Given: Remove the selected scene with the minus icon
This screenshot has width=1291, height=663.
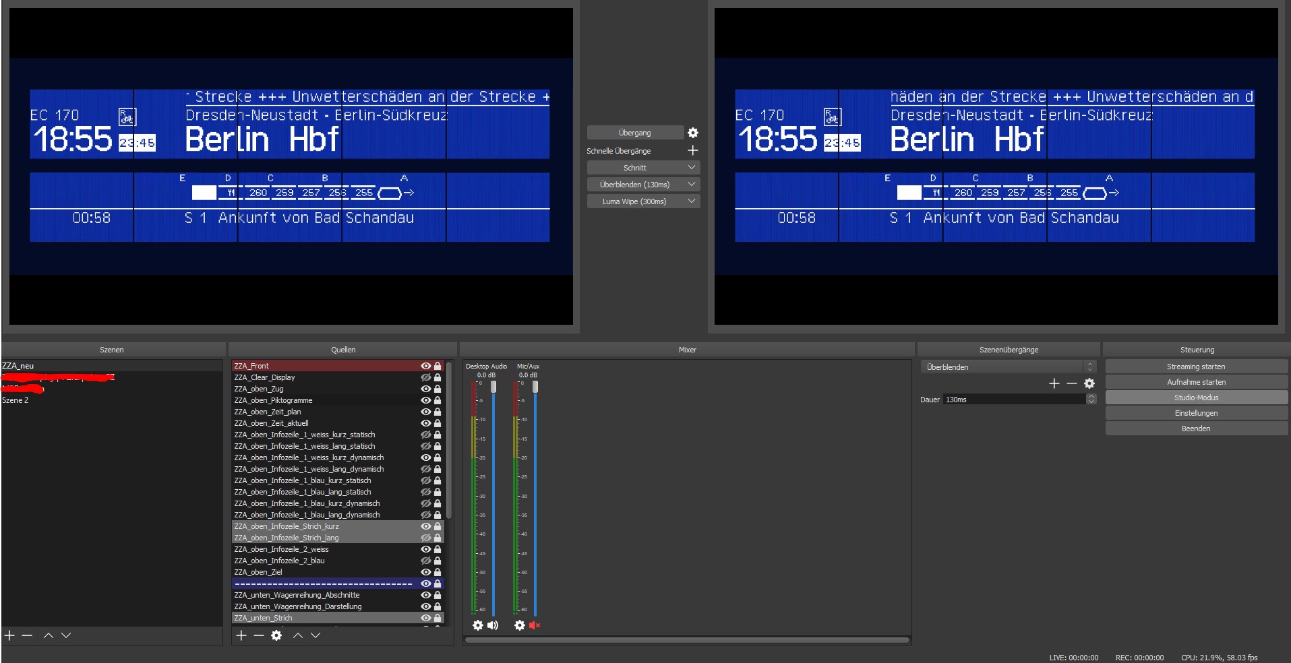Looking at the screenshot, I should (27, 635).
